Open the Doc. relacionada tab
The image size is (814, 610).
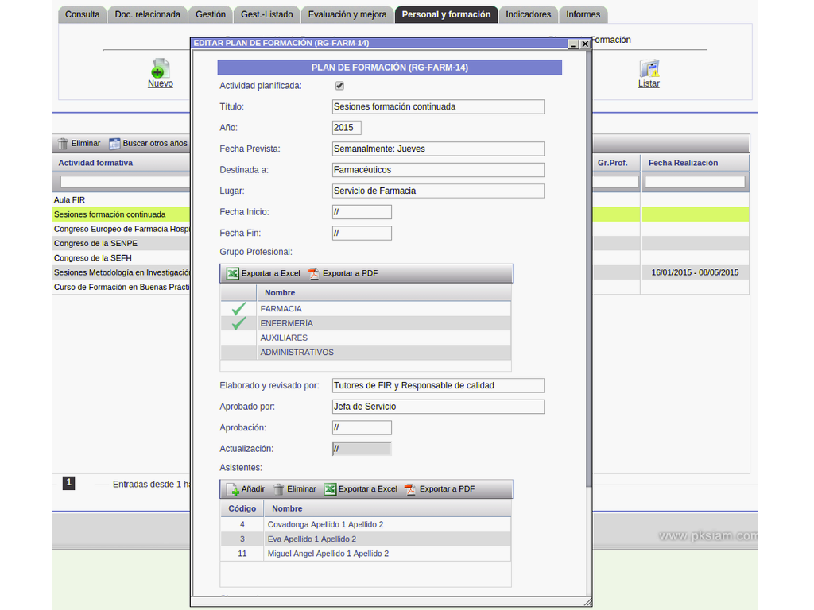pyautogui.click(x=147, y=14)
